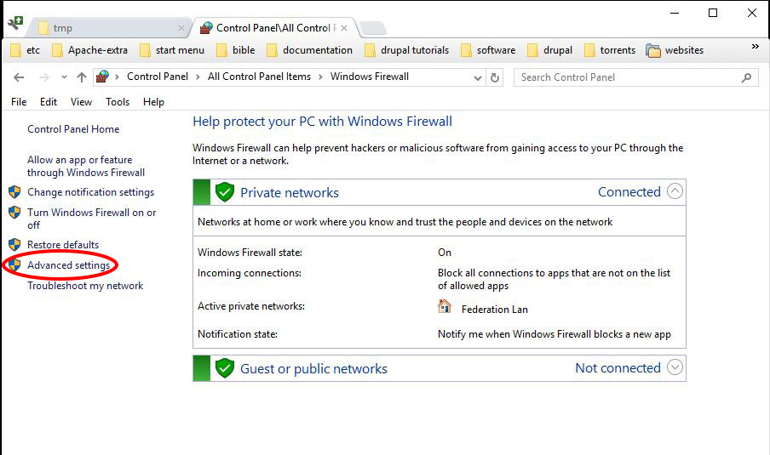
Task: Click the Guest or public networks heading
Action: [313, 369]
